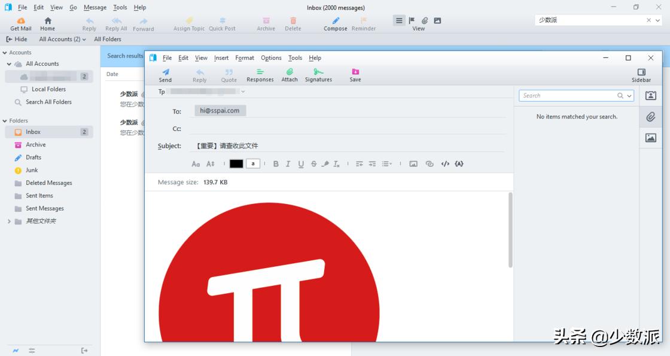Open the compose window Tools menu

click(x=295, y=57)
